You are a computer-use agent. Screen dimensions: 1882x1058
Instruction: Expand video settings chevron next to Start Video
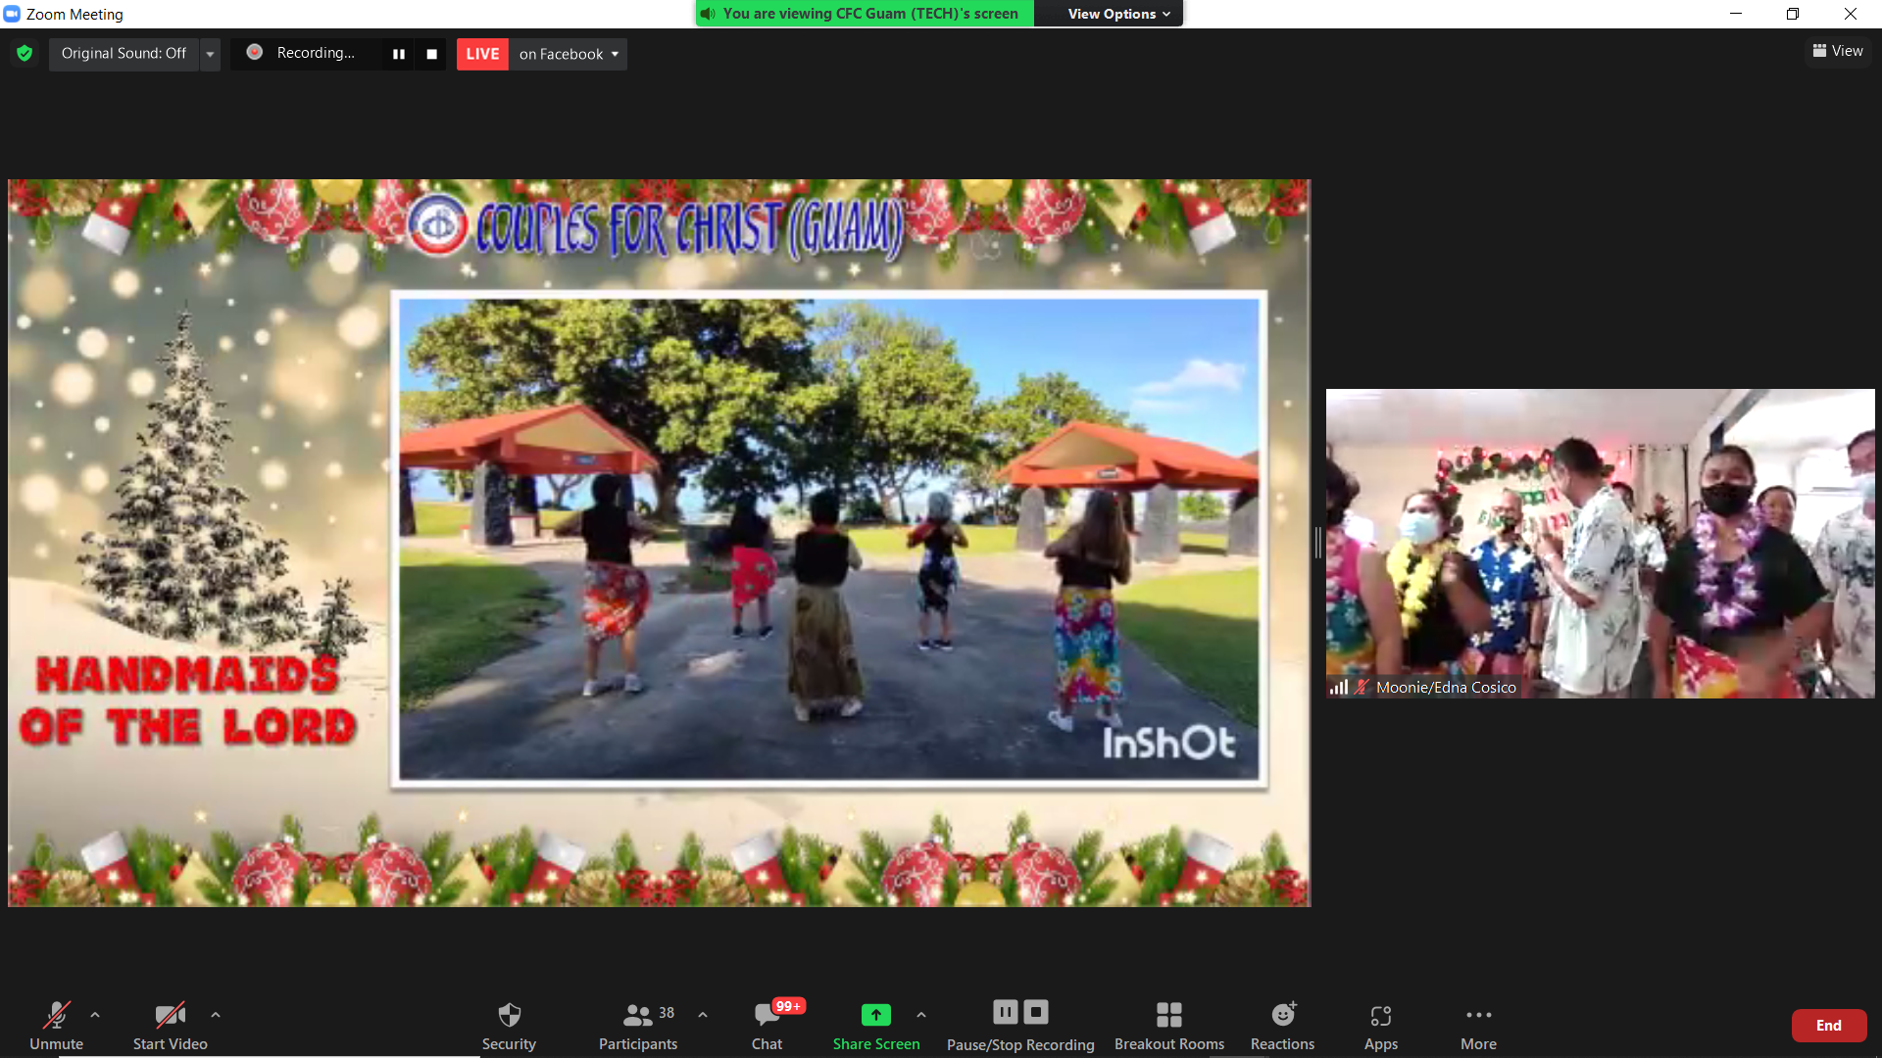coord(216,1015)
